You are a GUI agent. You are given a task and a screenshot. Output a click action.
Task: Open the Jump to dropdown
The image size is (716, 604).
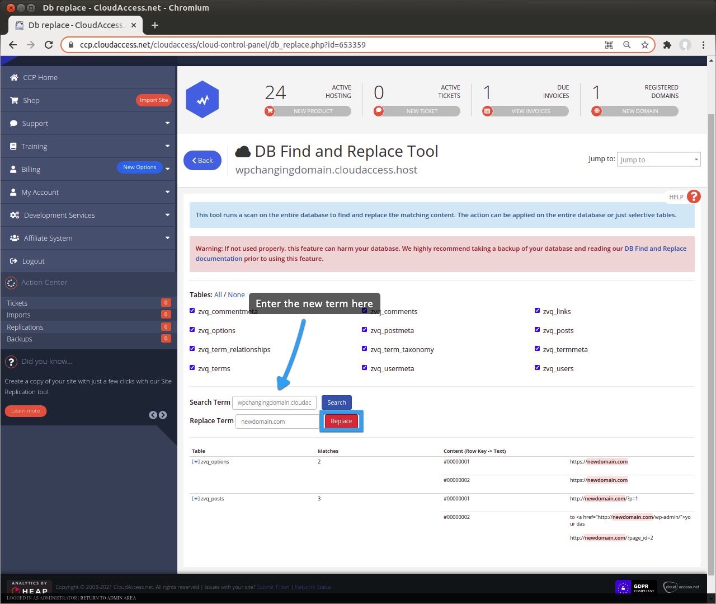click(x=658, y=160)
